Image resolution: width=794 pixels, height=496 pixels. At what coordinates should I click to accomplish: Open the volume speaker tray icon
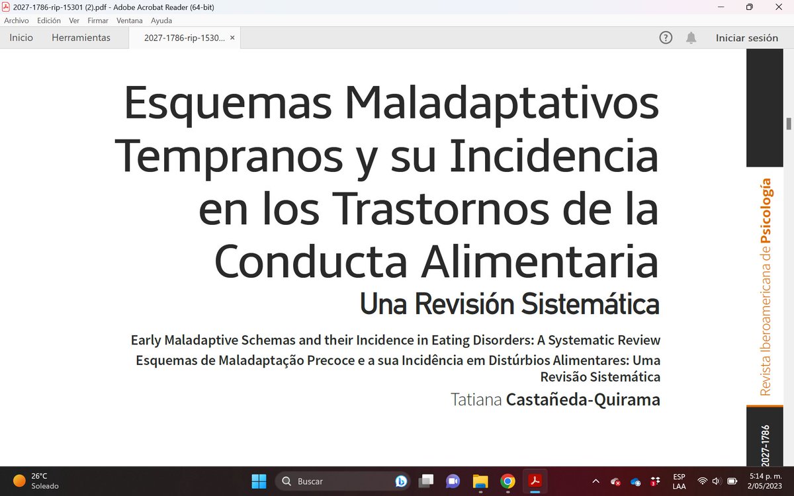click(x=717, y=481)
